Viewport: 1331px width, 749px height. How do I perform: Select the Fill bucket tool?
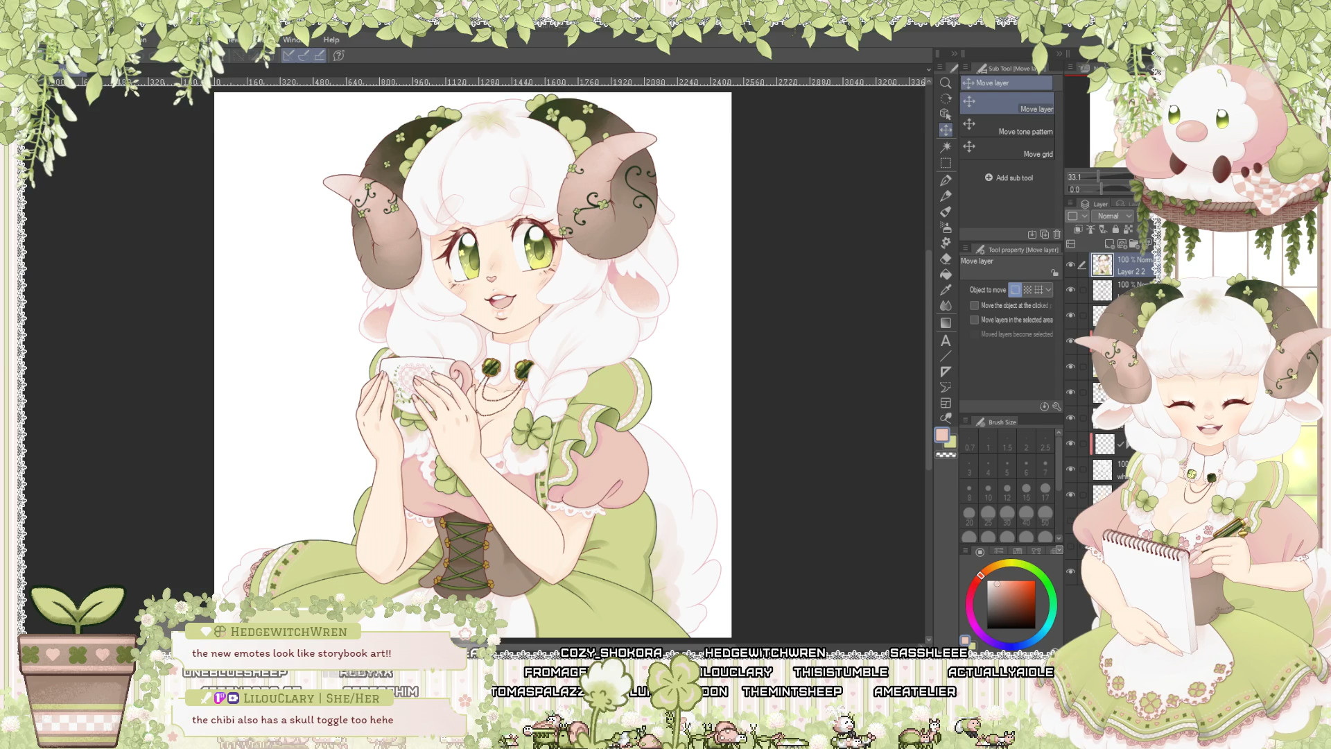(x=946, y=275)
